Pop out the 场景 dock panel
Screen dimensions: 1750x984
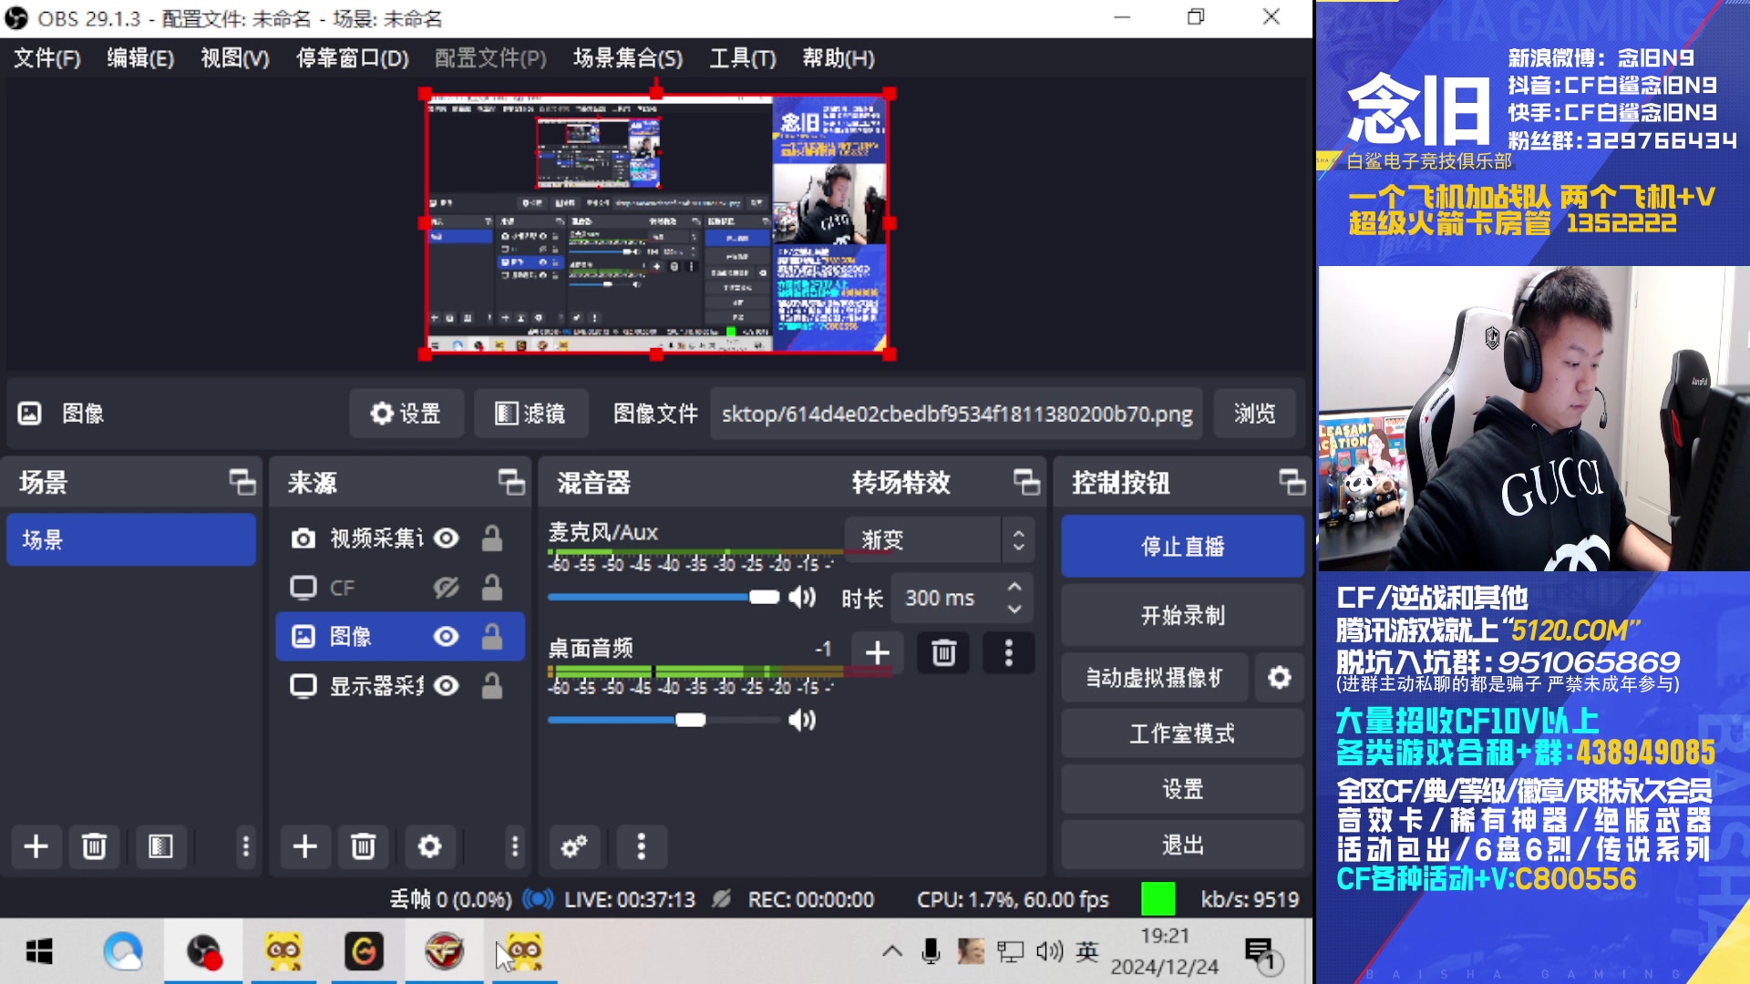coord(242,482)
